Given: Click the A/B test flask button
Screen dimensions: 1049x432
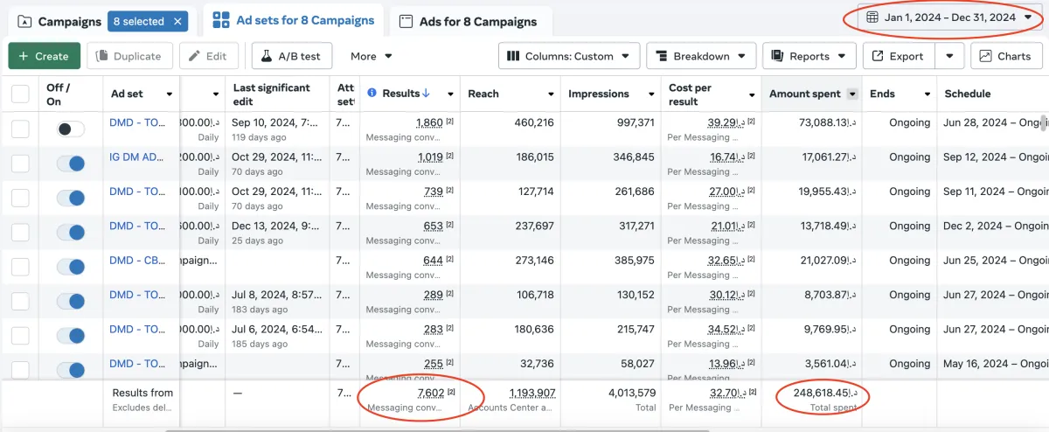Looking at the screenshot, I should point(291,56).
